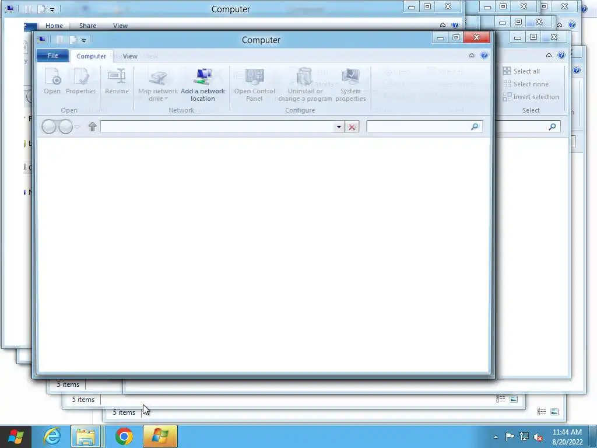This screenshot has height=448, width=597.
Task: Click Select none in the background window
Action: pyautogui.click(x=526, y=84)
